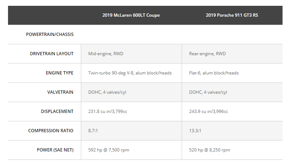The image size is (288, 162).
Task: Click the Flat-6, alum block/heads cell
Action: pos(214,73)
